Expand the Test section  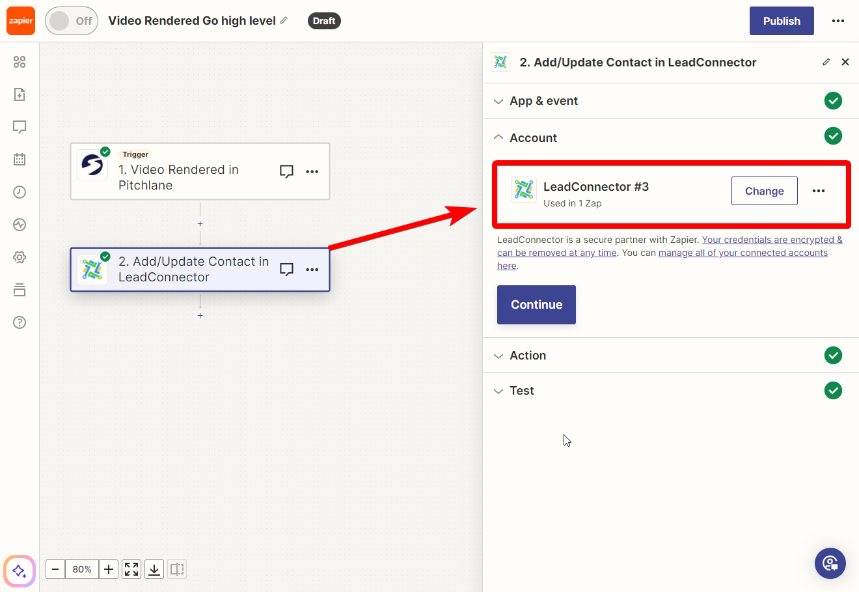pyautogui.click(x=671, y=391)
